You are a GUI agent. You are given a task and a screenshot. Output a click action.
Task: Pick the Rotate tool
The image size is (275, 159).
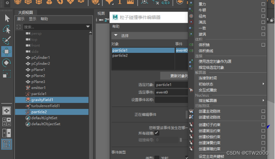pyautogui.click(x=6, y=63)
